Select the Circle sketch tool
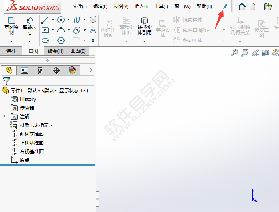Image resolution: width=279 pixels, height=212 pixels. [61, 20]
